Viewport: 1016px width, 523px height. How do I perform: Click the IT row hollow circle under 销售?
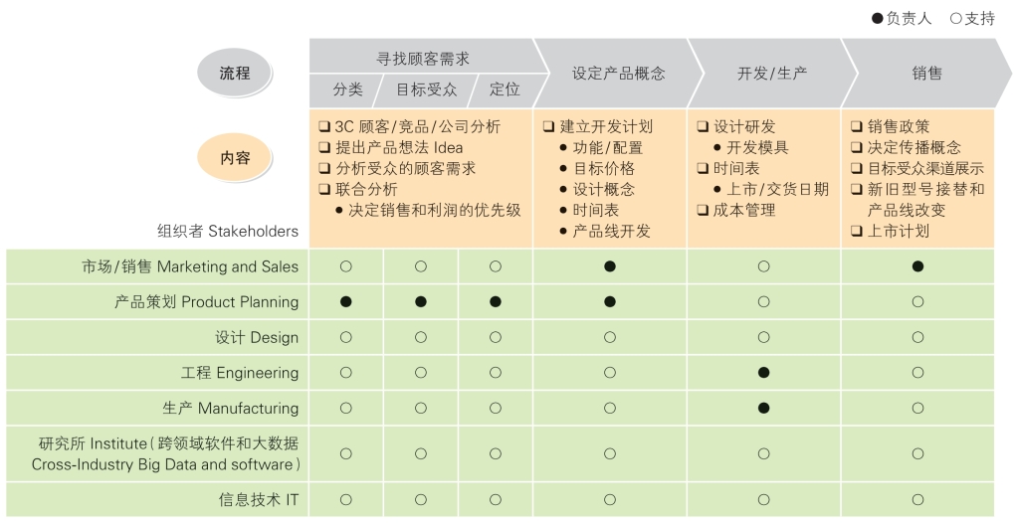point(917,500)
